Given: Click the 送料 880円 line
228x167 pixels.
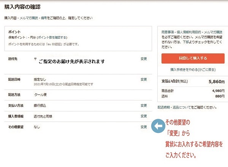Looking at the screenshot, I should click(x=193, y=96).
